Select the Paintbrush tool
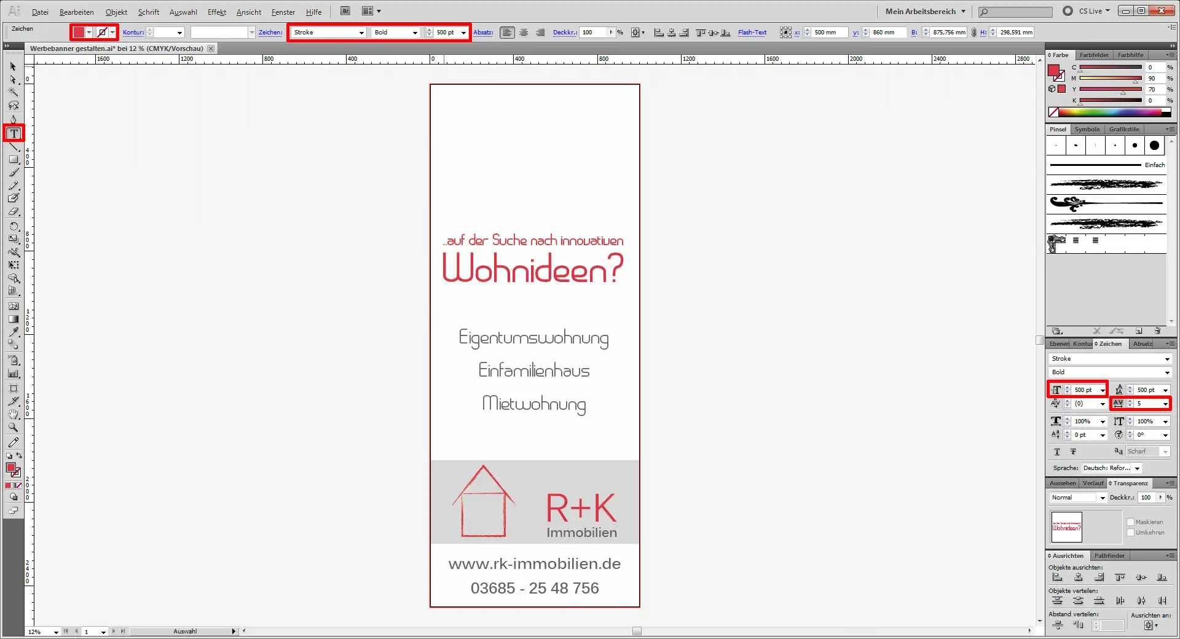The height and width of the screenshot is (639, 1180). coord(14,173)
